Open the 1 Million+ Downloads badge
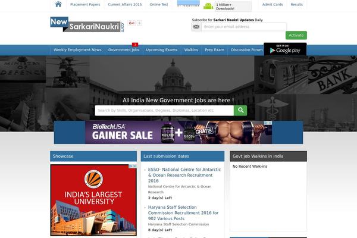 (233, 7)
